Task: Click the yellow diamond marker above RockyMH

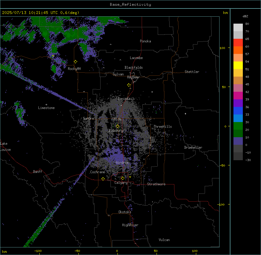Action: [x=76, y=62]
